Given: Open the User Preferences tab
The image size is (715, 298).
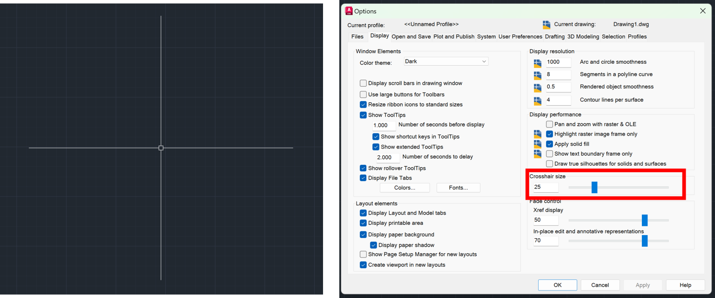Looking at the screenshot, I should (x=520, y=36).
